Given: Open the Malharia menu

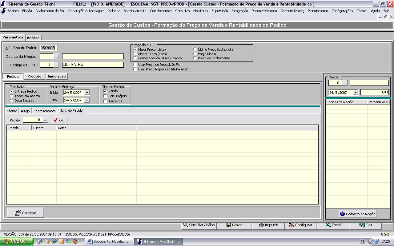Looking at the screenshot, I should coord(114,11).
